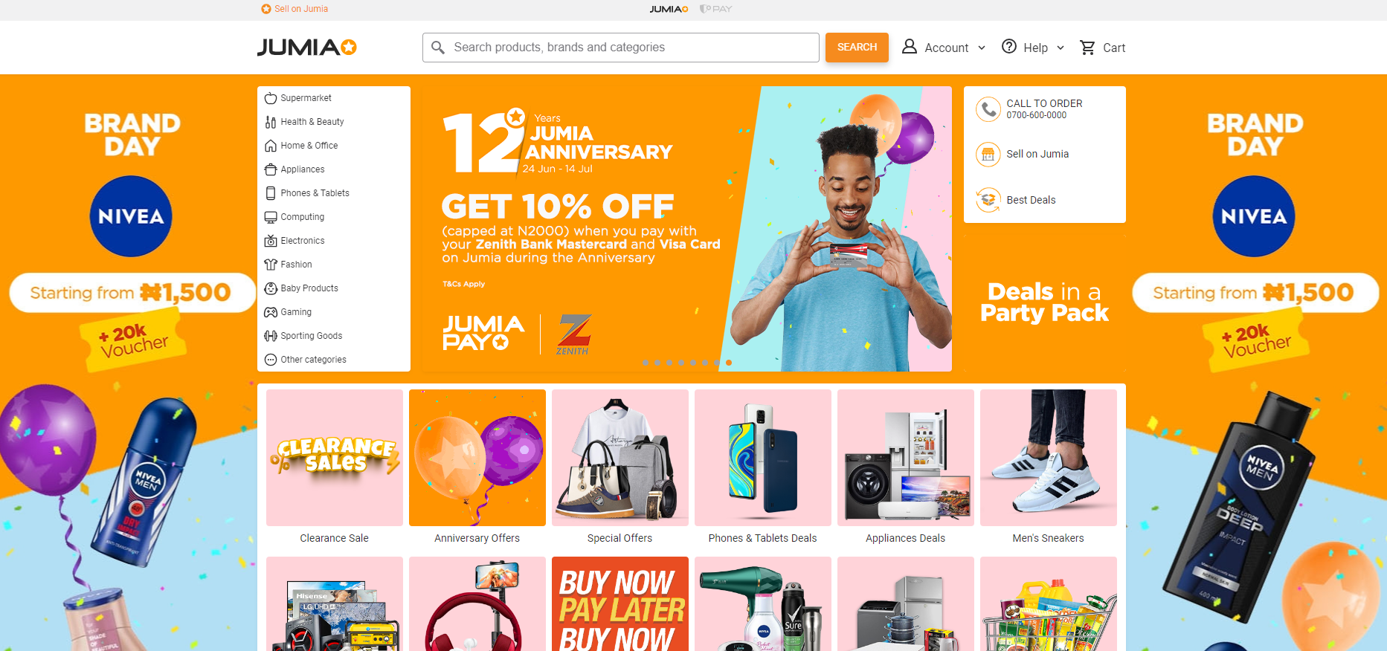1387x651 pixels.
Task: Click the Account person icon
Action: [909, 47]
